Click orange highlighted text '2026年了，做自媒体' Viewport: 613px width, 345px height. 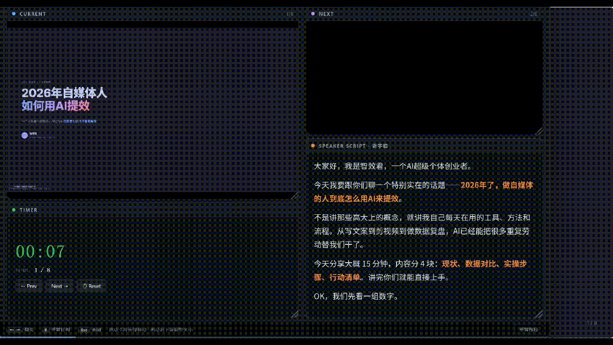coord(497,185)
